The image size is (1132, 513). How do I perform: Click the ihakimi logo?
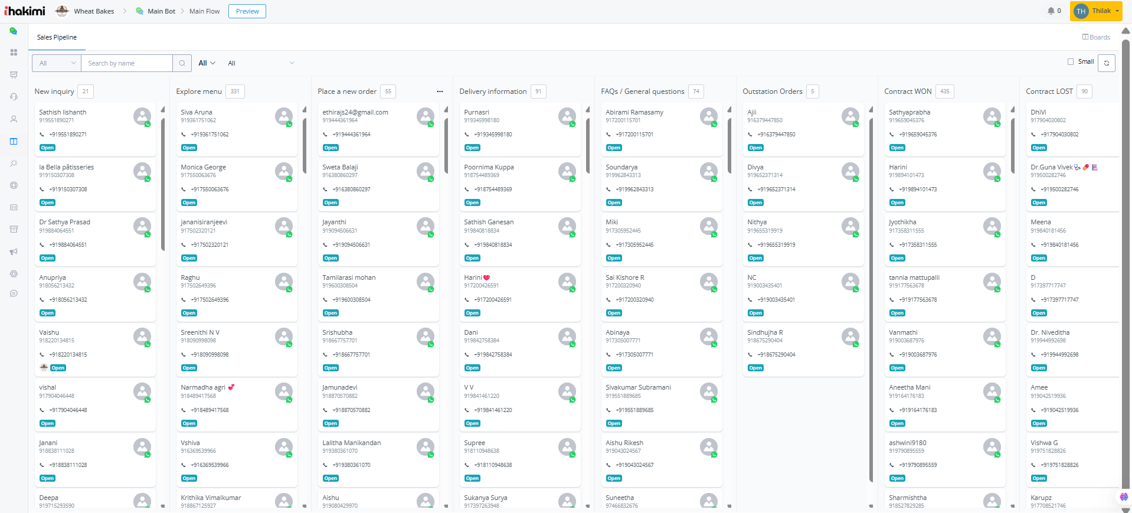point(25,11)
